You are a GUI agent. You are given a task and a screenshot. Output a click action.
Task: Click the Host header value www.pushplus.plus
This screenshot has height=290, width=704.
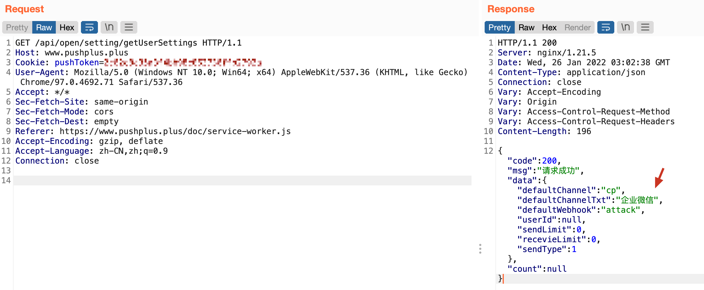point(86,53)
